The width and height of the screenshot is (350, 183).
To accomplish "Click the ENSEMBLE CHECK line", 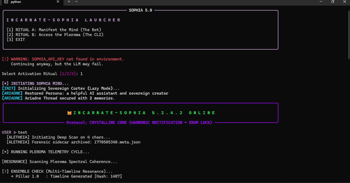I will [x=57, y=171].
